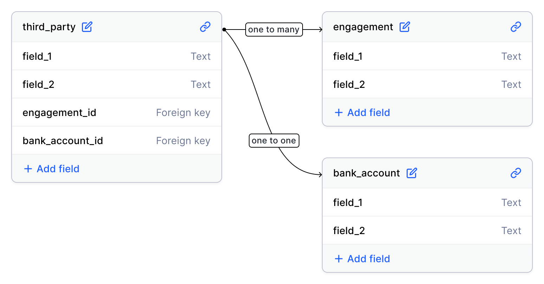The width and height of the screenshot is (544, 284).
Task: Select the 'one to many' relationship label
Action: (x=274, y=30)
